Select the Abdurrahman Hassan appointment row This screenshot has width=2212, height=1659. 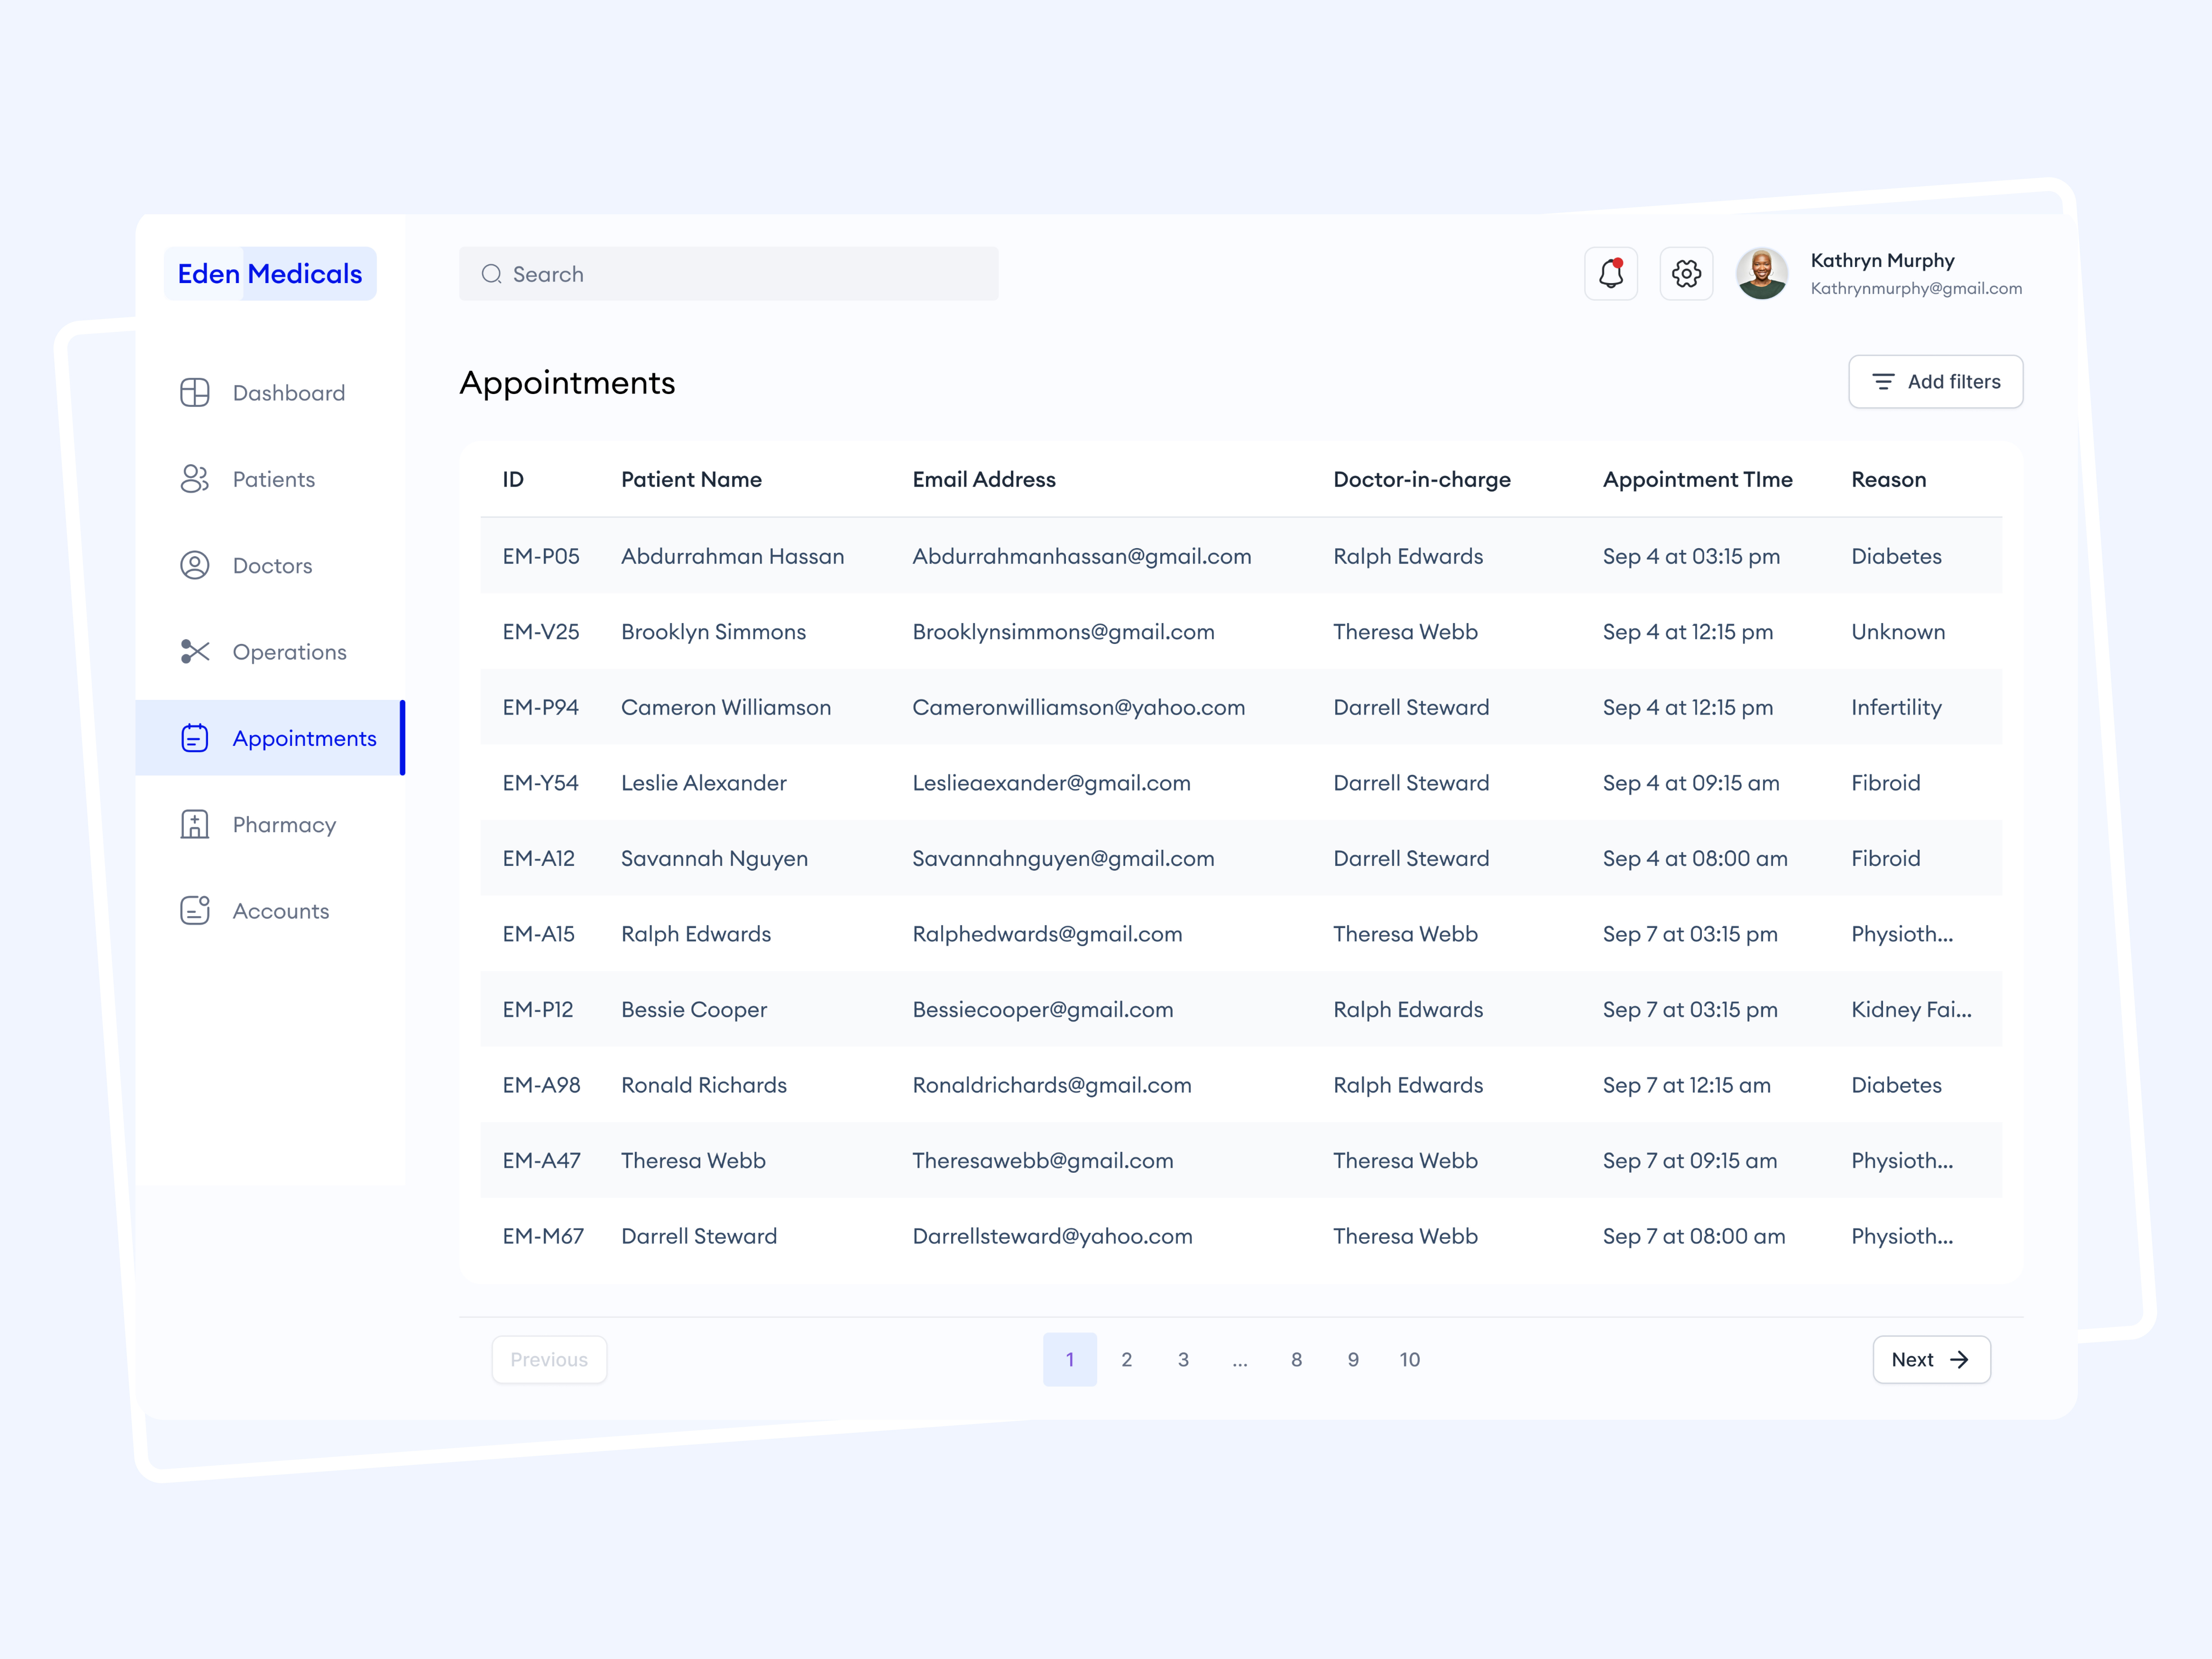pos(732,556)
